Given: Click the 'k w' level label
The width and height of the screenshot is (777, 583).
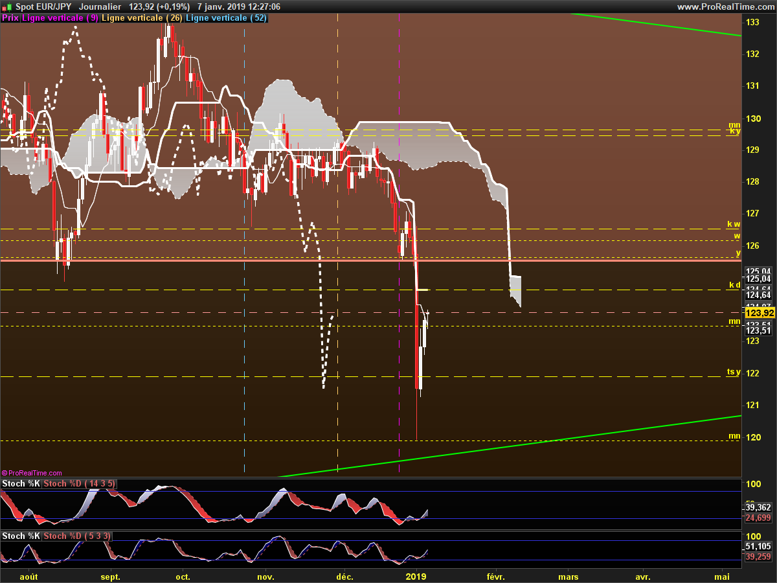Looking at the screenshot, I should pos(733,224).
